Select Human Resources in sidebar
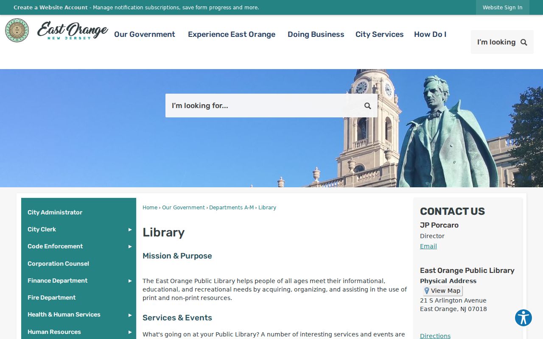Image resolution: width=543 pixels, height=339 pixels. pyautogui.click(x=54, y=332)
